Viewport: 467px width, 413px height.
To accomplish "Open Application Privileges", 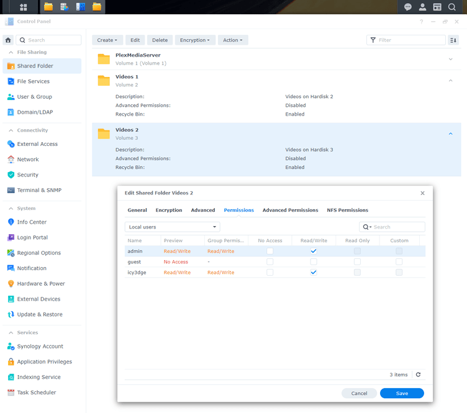I will pyautogui.click(x=42, y=361).
